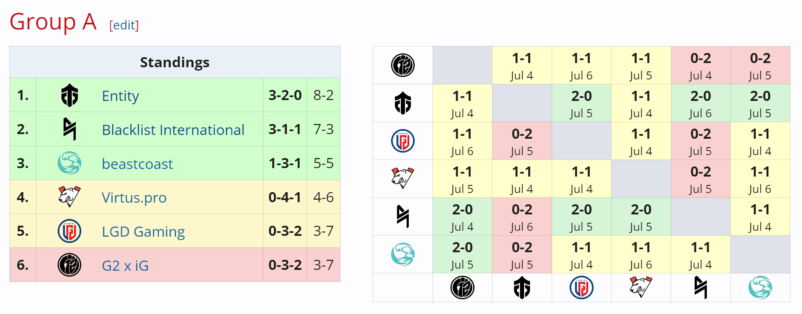Click beastcoast logo in crosstable's bottom row
The height and width of the screenshot is (314, 802).
tap(760, 288)
